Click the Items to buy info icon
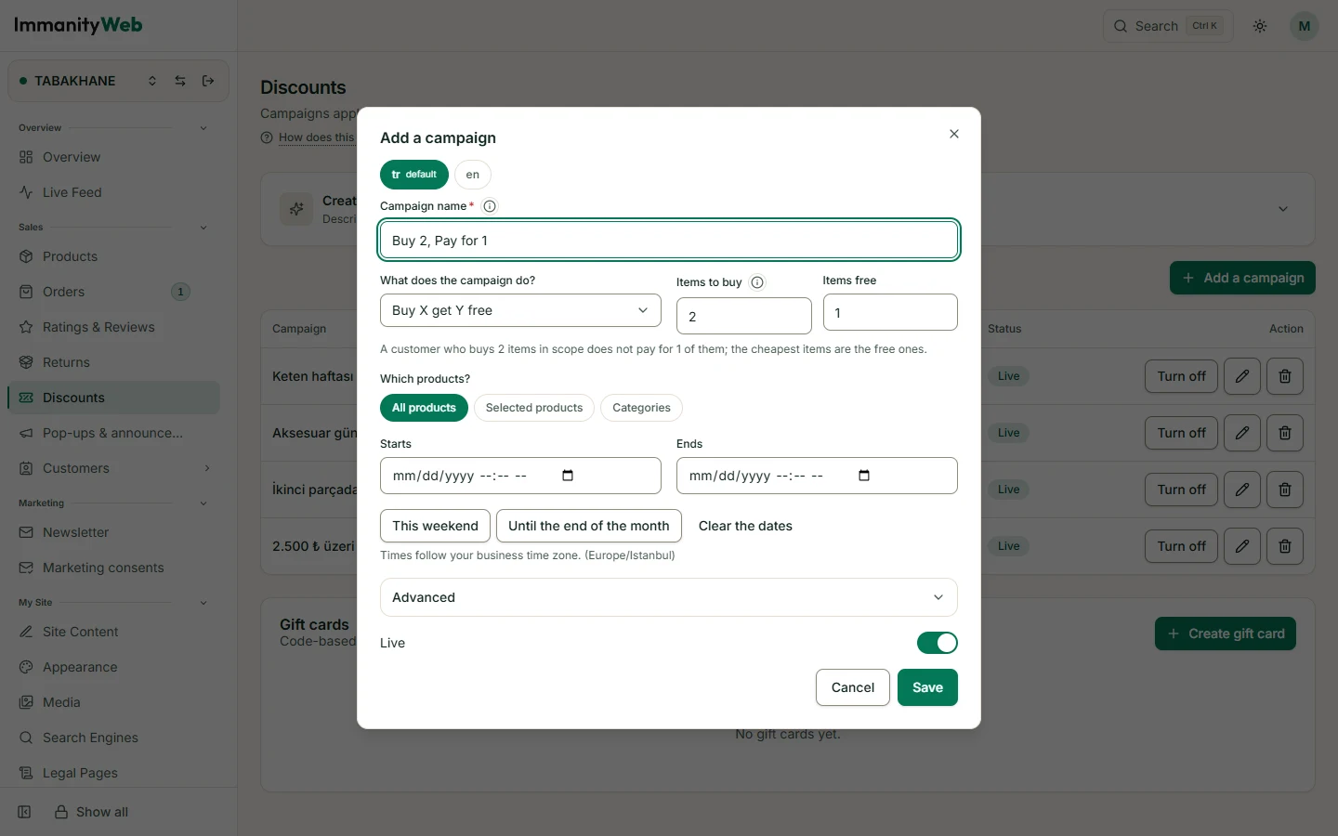 (x=757, y=282)
